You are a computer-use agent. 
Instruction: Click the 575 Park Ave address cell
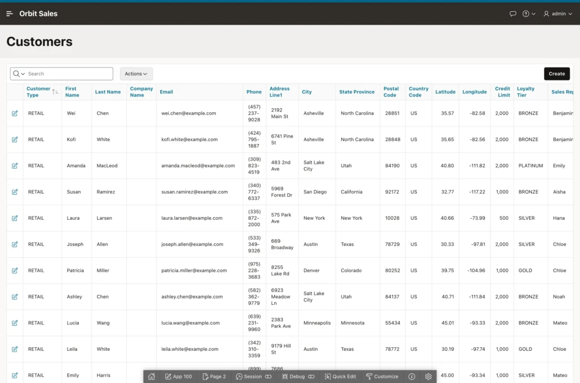click(281, 218)
